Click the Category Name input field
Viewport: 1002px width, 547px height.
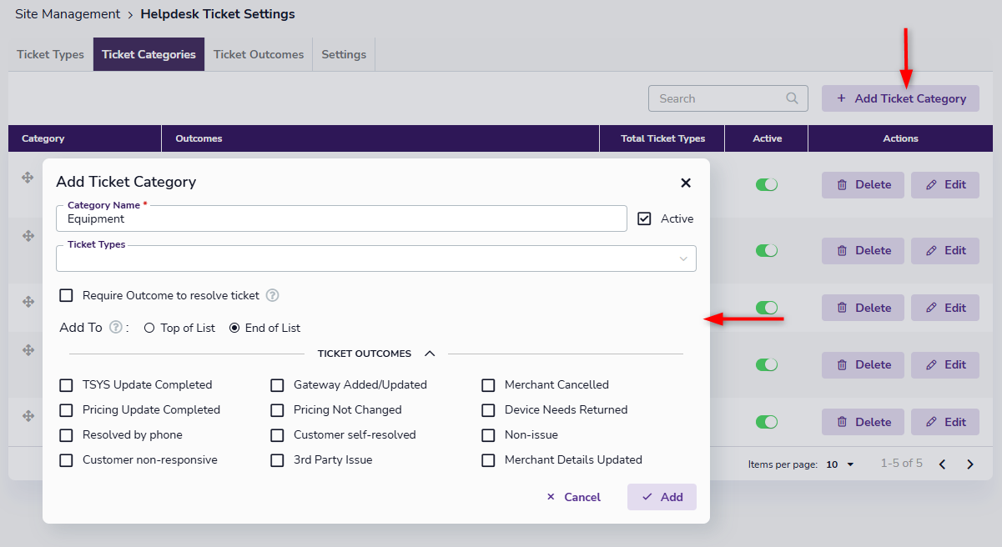point(341,218)
